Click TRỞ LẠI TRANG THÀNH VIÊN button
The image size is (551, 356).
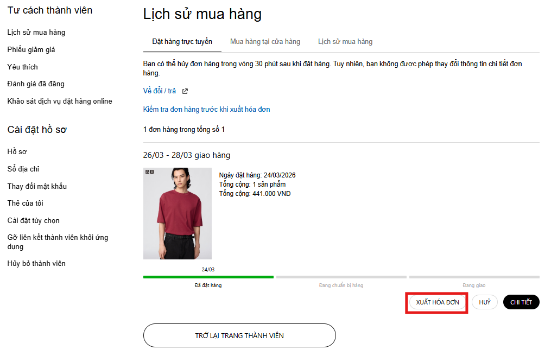tap(239, 335)
